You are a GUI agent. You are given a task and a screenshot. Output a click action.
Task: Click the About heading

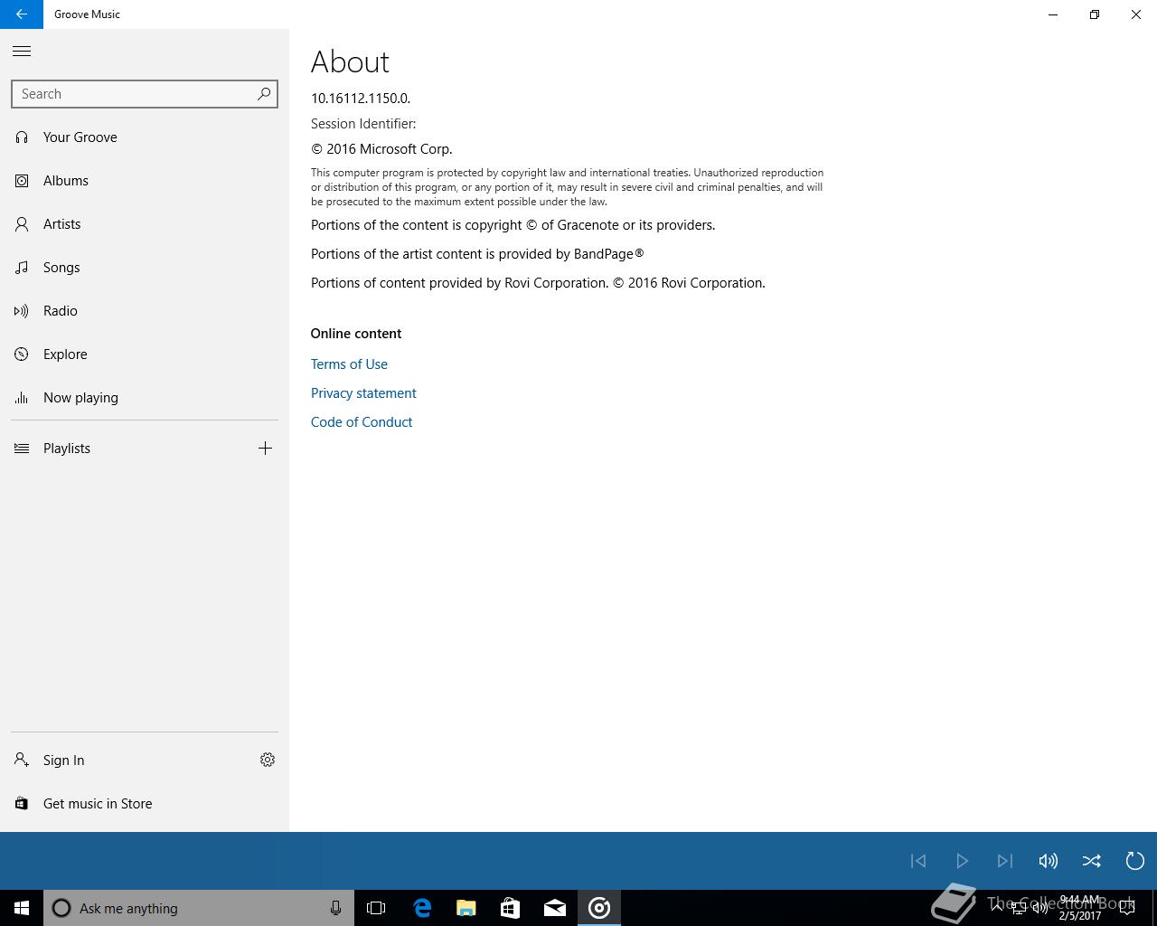pyautogui.click(x=350, y=61)
